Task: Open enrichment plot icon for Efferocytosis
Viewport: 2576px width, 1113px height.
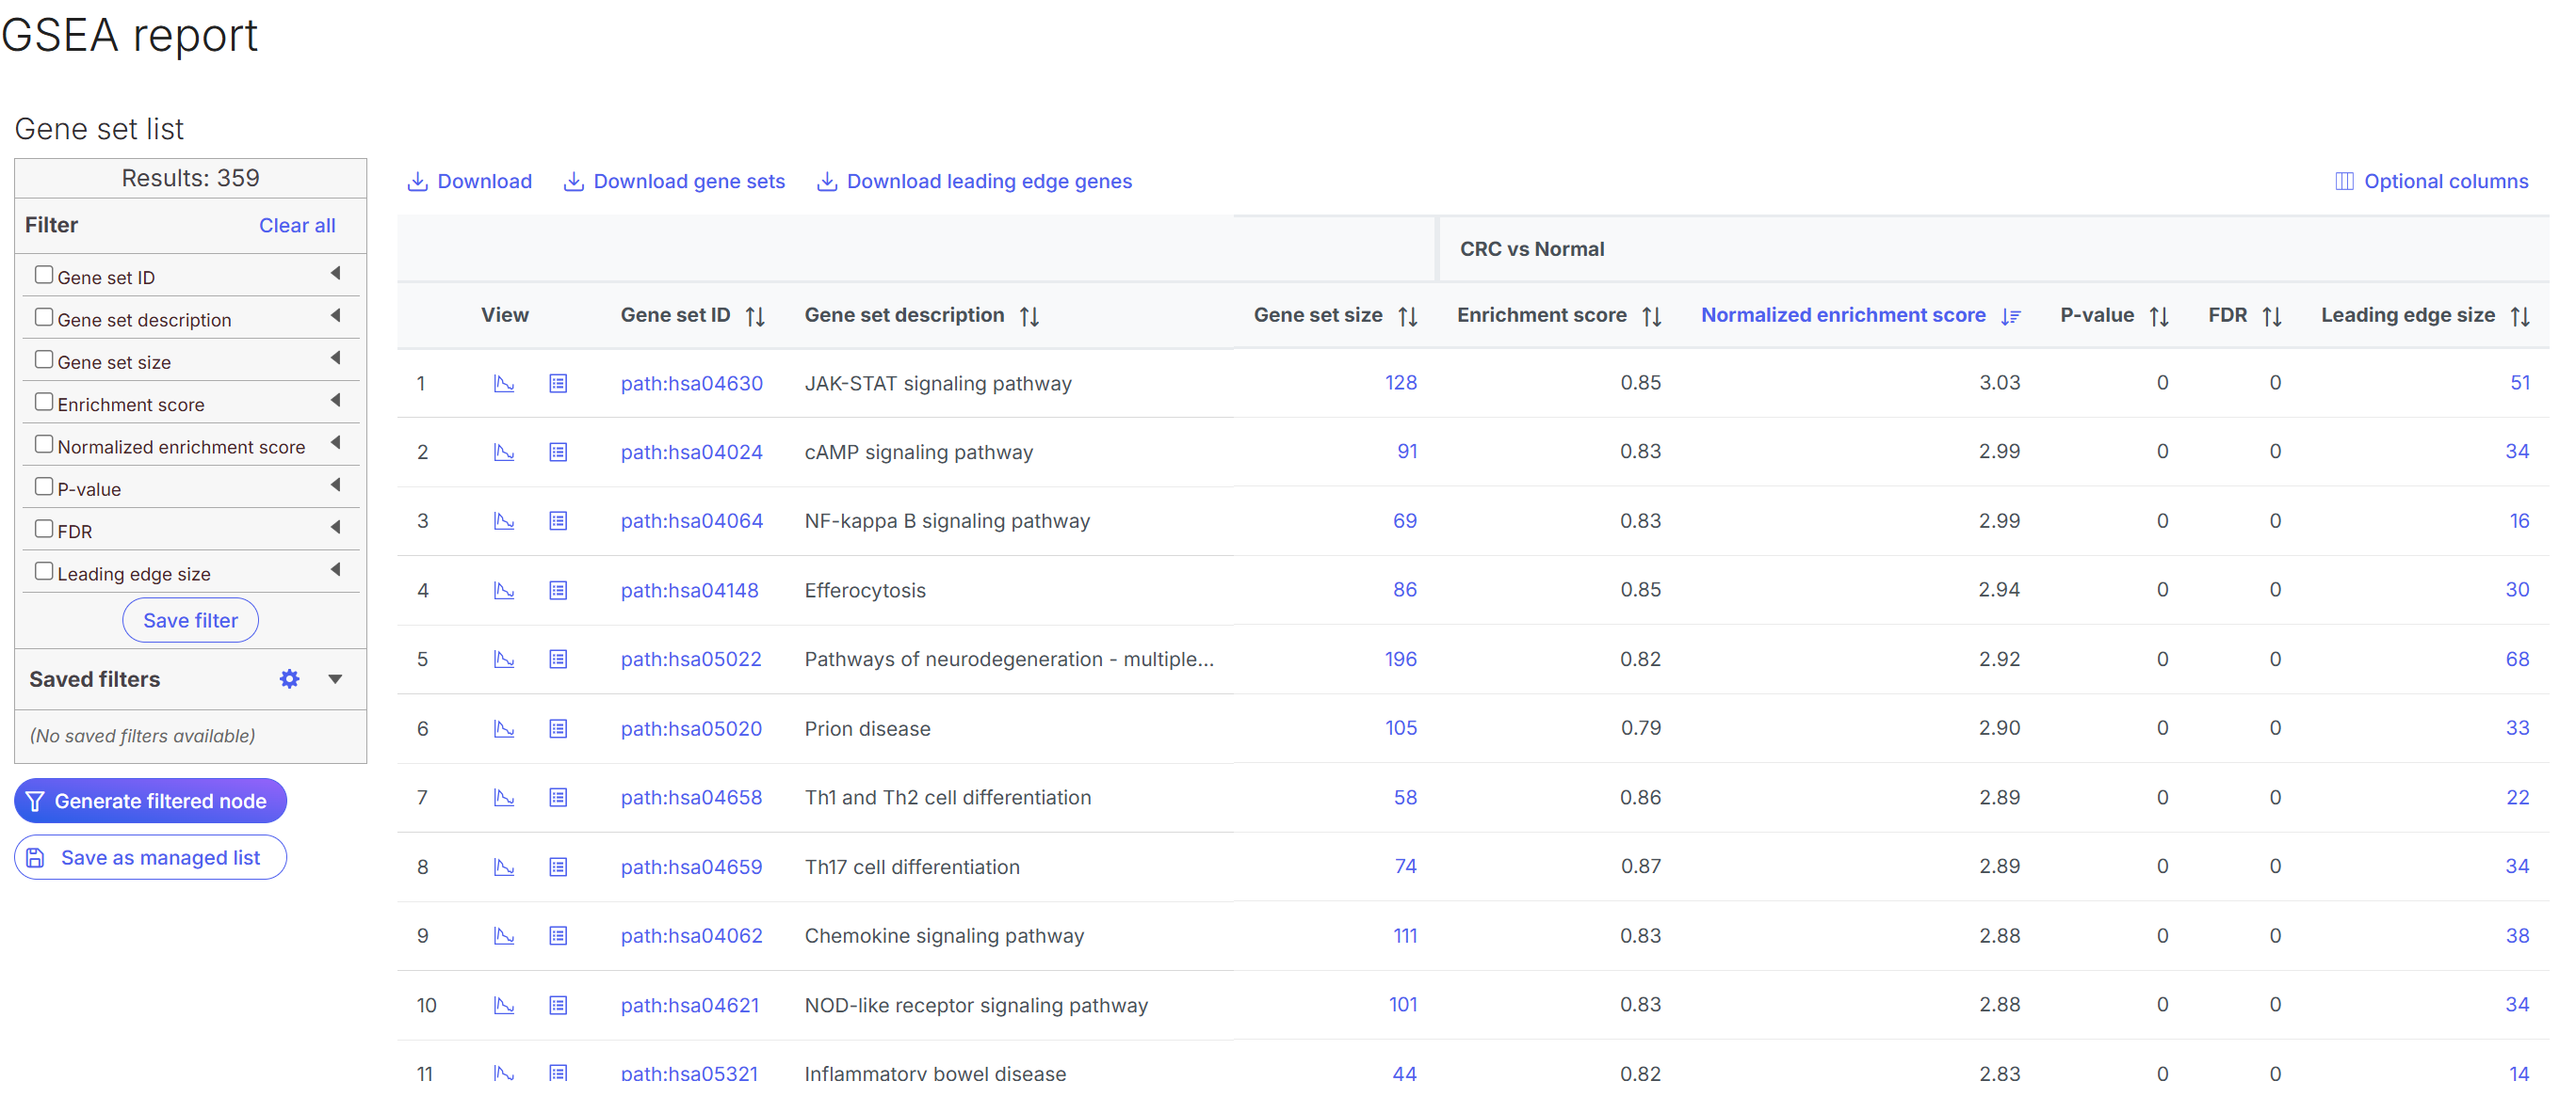Action: 504,591
